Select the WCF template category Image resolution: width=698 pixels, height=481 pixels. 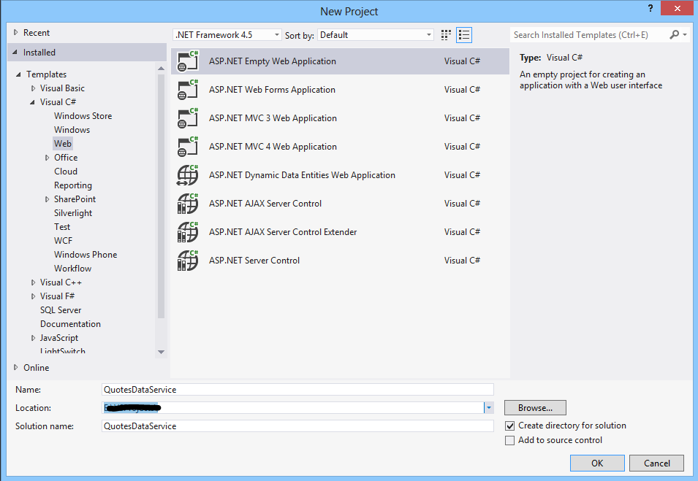pyautogui.click(x=63, y=241)
